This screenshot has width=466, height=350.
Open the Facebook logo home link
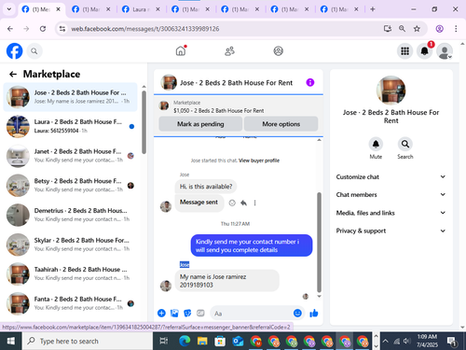[x=15, y=50]
